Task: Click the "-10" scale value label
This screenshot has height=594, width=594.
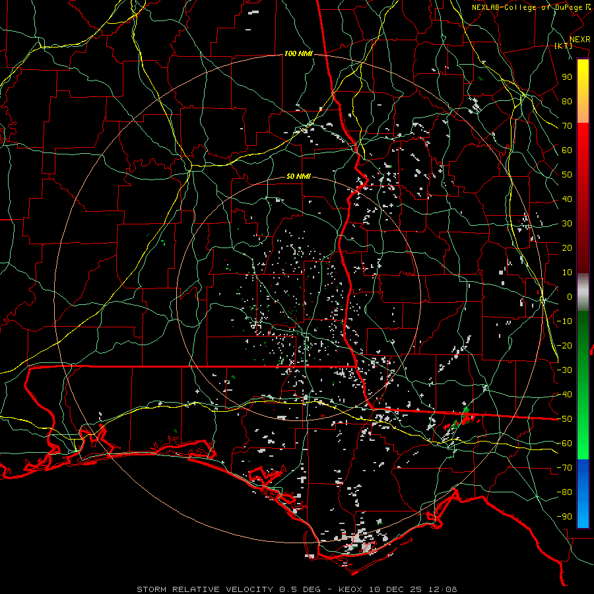Action: click(x=564, y=321)
